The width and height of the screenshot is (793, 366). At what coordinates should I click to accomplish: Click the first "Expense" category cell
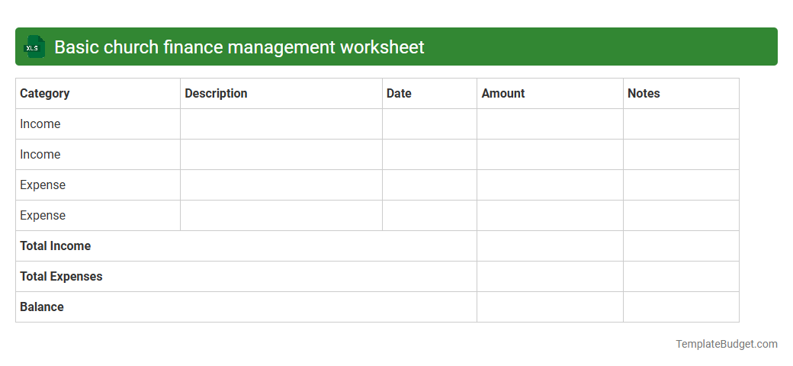tap(98, 185)
